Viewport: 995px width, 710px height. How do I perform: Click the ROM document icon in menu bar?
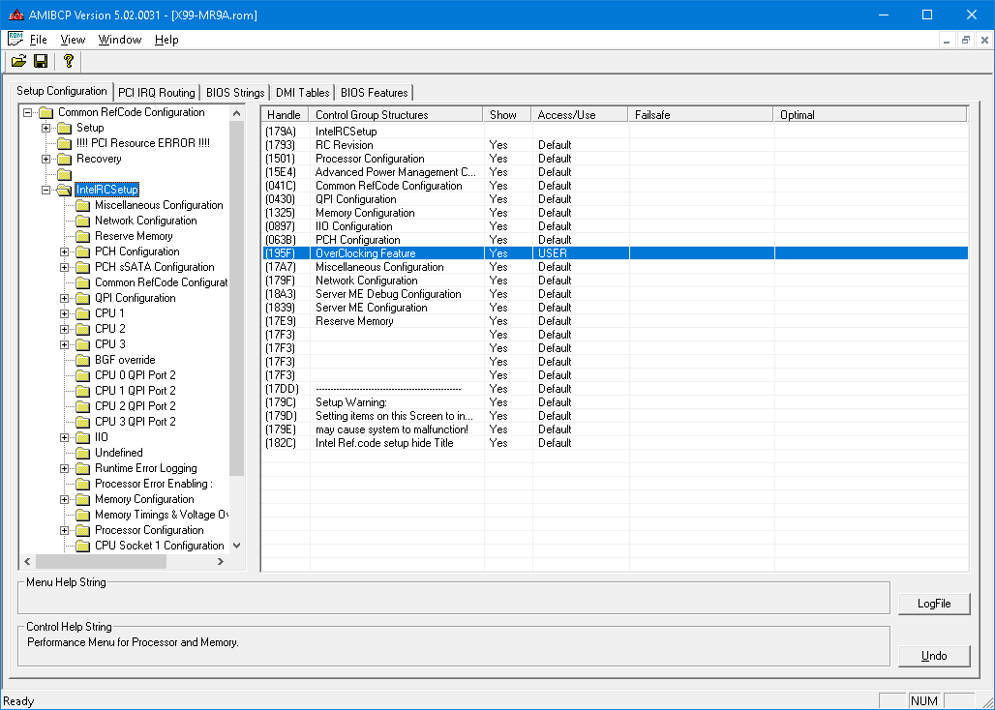[x=15, y=39]
